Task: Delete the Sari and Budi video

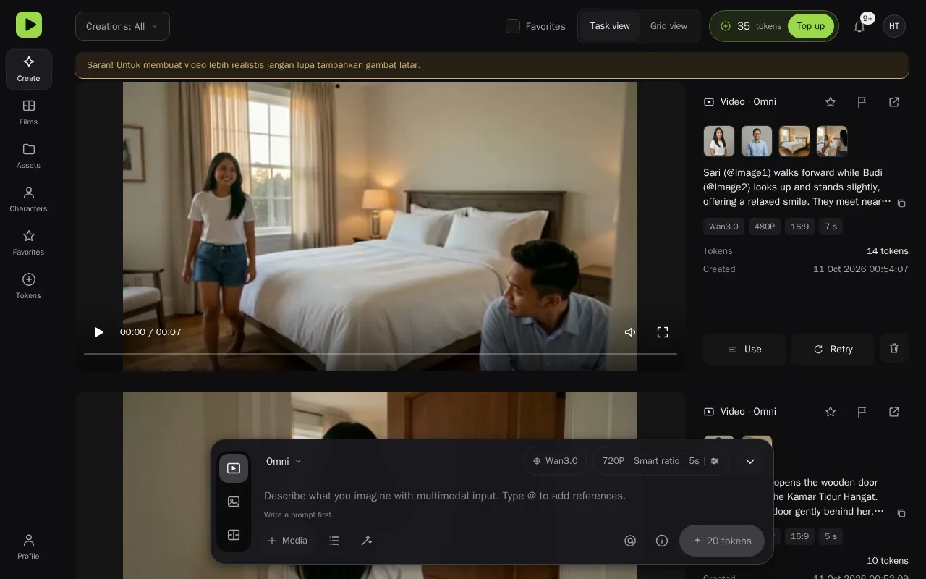Action: [894, 349]
